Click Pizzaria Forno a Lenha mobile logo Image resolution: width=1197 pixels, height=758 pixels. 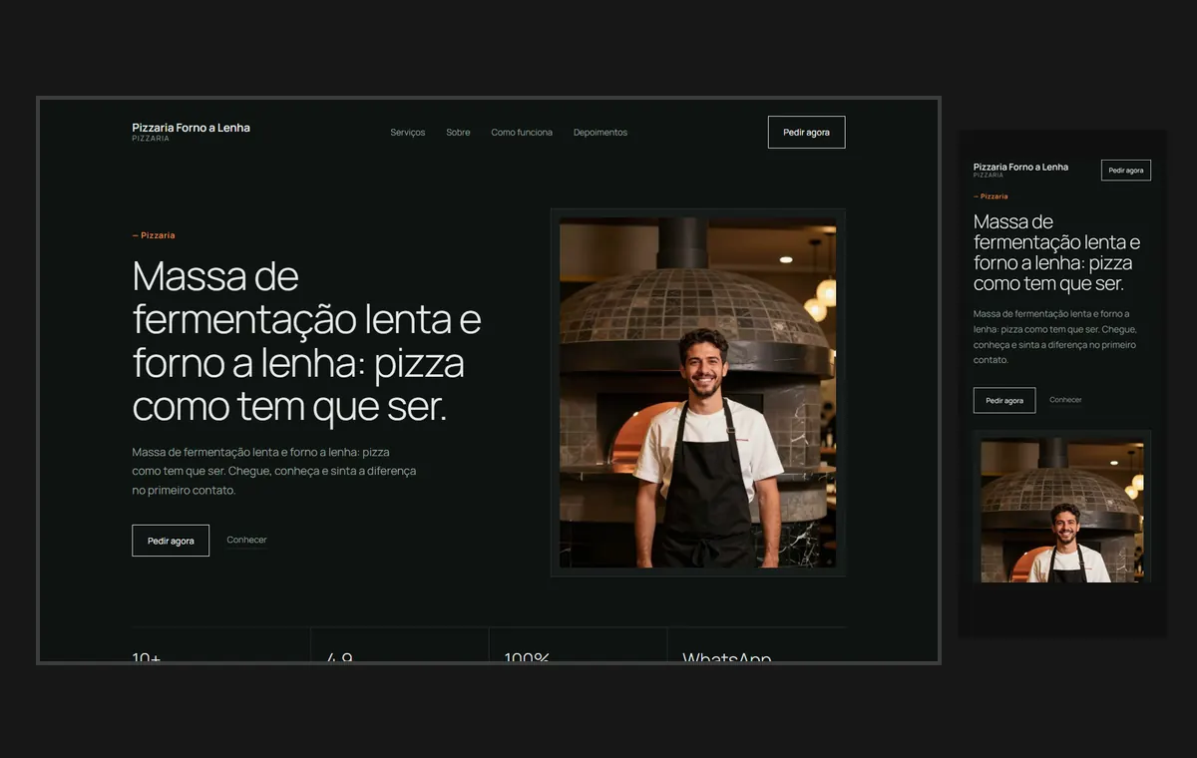[1020, 170]
